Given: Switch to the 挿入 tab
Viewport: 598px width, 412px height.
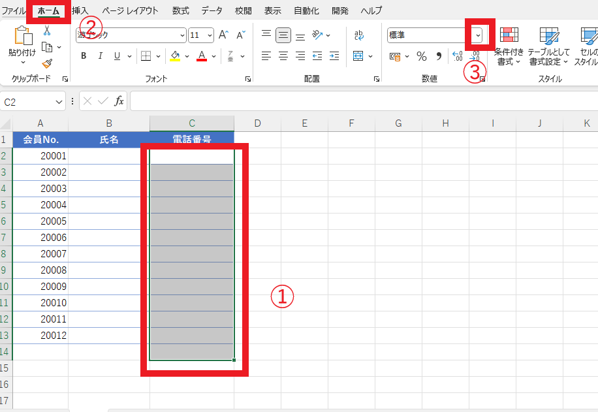Looking at the screenshot, I should pyautogui.click(x=80, y=10).
